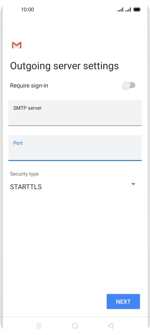Focus the SMTP server input field

75,113
